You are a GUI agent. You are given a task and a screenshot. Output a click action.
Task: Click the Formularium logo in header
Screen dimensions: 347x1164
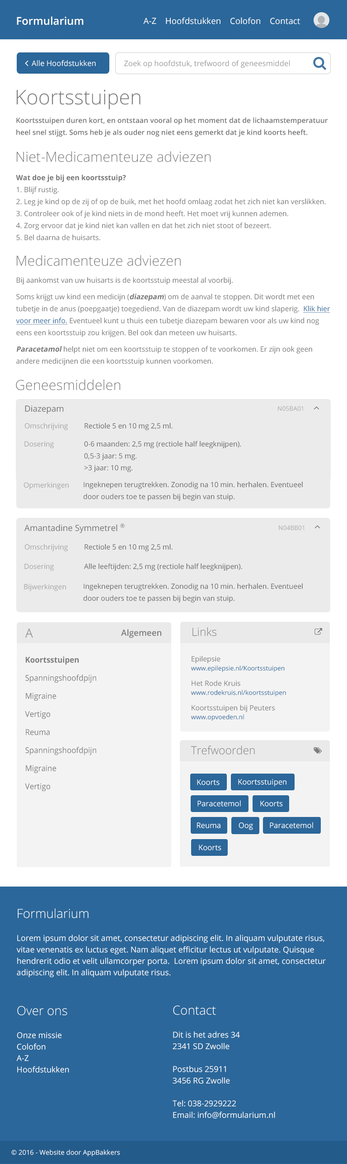tap(50, 21)
